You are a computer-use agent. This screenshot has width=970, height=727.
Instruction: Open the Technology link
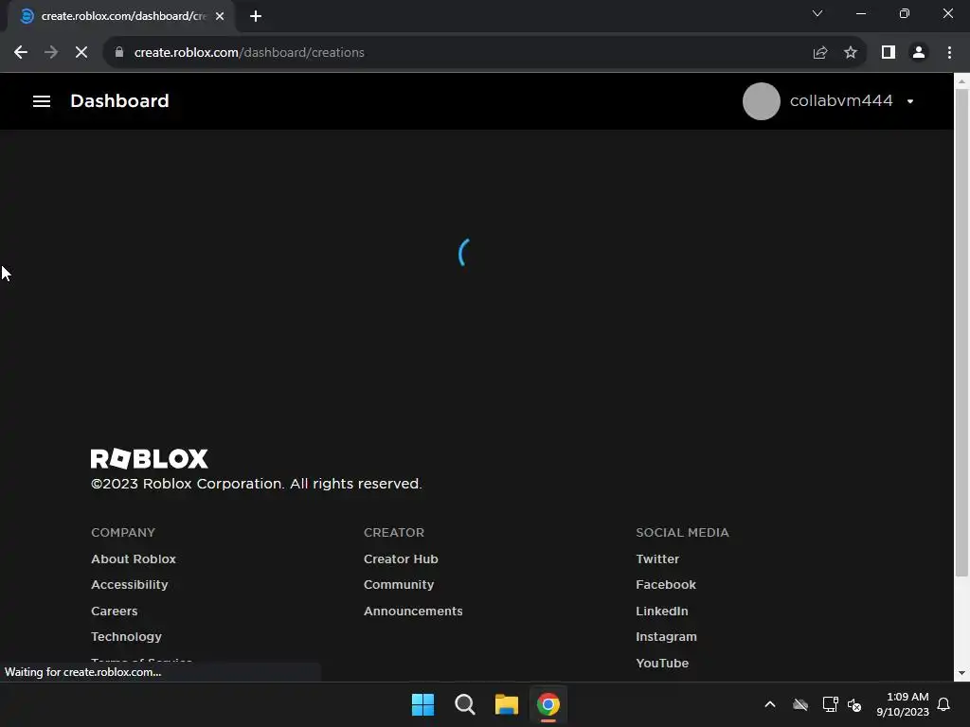[126, 637]
